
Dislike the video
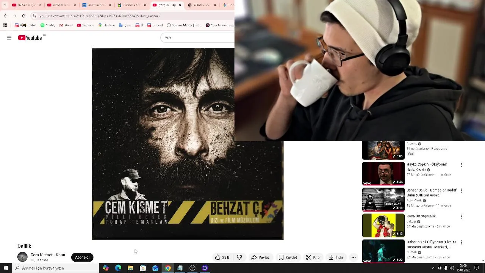coord(239,257)
